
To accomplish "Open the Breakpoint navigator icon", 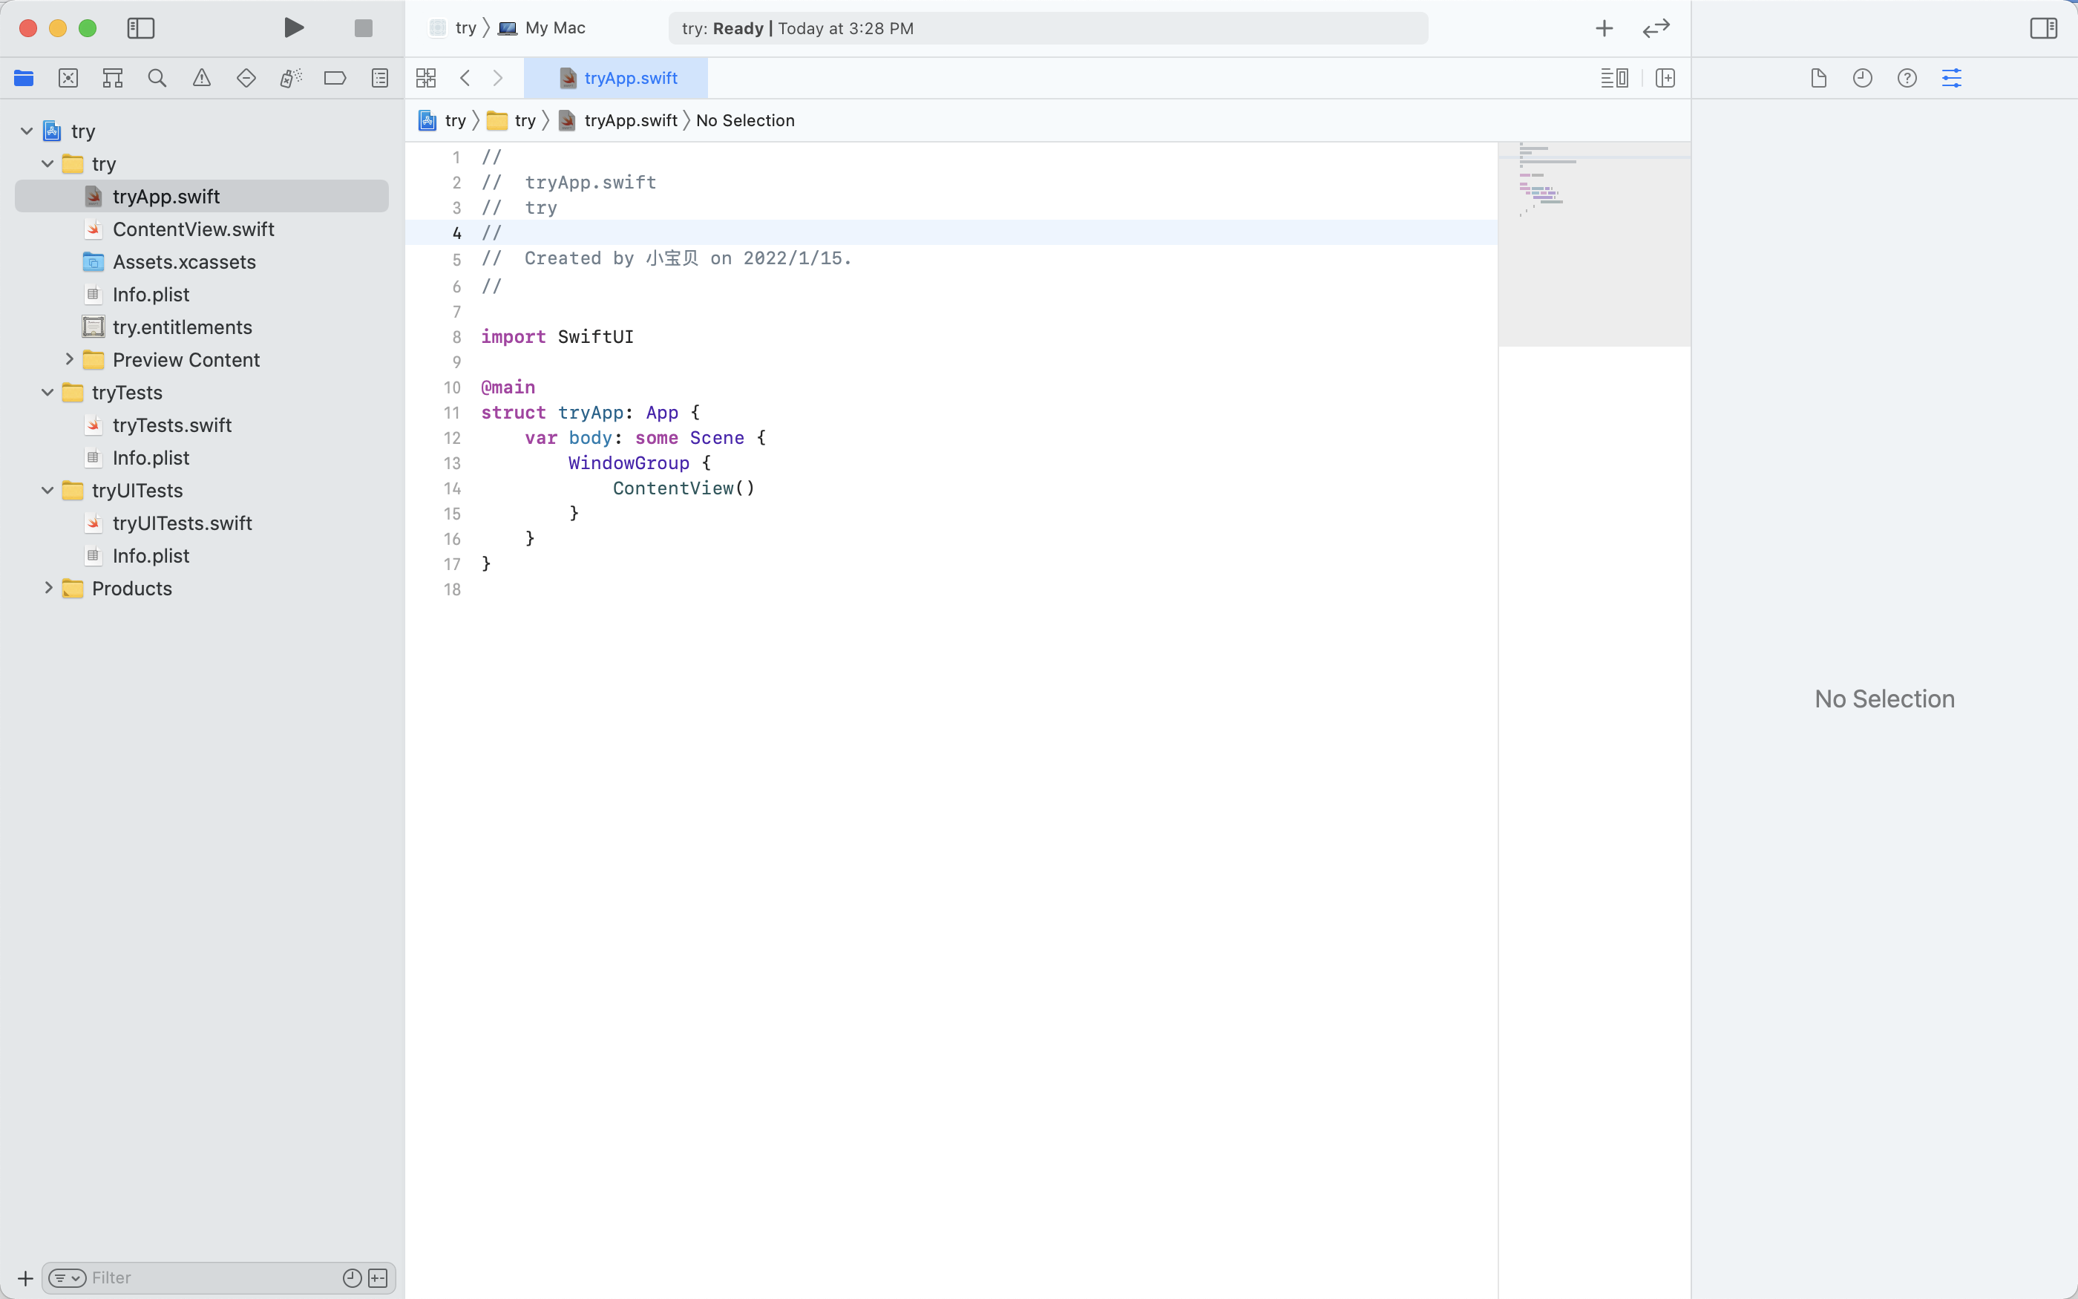I will pos(335,78).
